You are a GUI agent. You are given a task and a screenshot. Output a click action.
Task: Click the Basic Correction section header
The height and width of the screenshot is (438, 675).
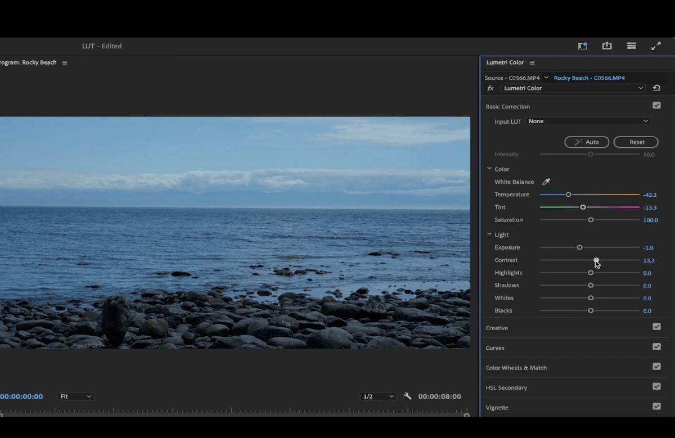coord(507,106)
